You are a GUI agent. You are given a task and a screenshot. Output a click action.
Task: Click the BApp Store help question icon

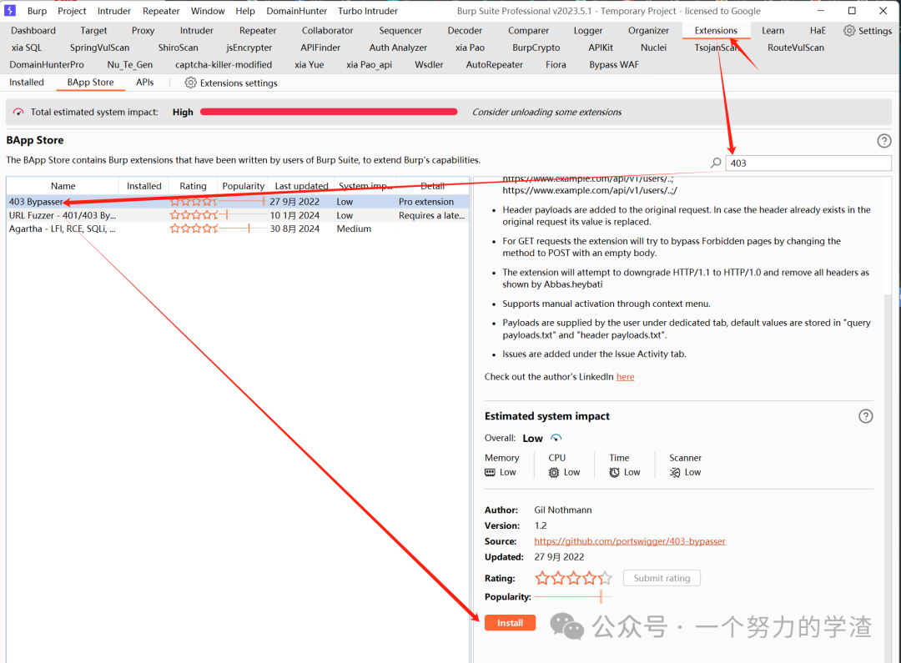[884, 141]
